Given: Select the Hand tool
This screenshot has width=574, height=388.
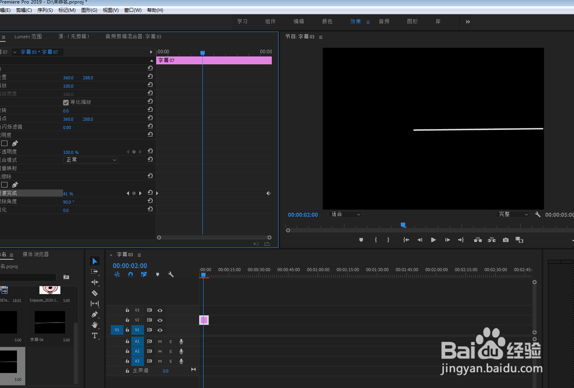Looking at the screenshot, I should pyautogui.click(x=95, y=325).
